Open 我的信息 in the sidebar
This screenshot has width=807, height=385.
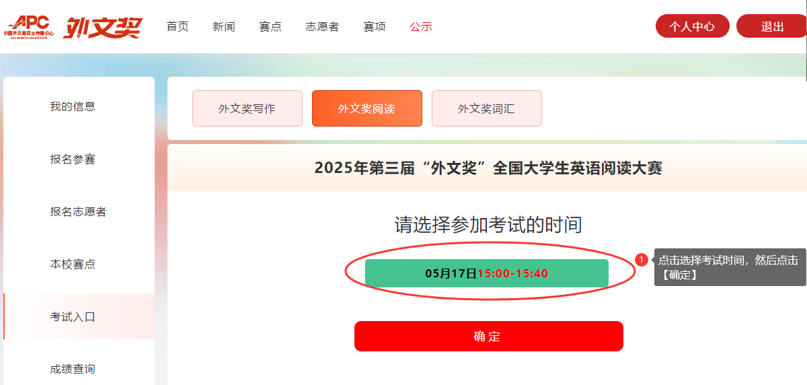tap(73, 106)
